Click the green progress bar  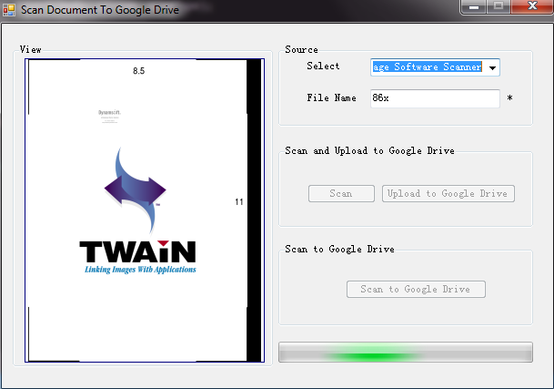coord(406,353)
